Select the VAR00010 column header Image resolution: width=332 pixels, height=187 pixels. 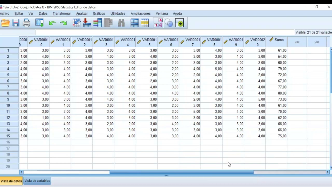point(38,42)
